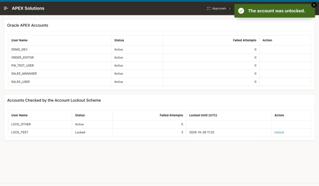This screenshot has width=319, height=186.
Task: Click 'The account was unlocked.' message text
Action: click(x=277, y=11)
